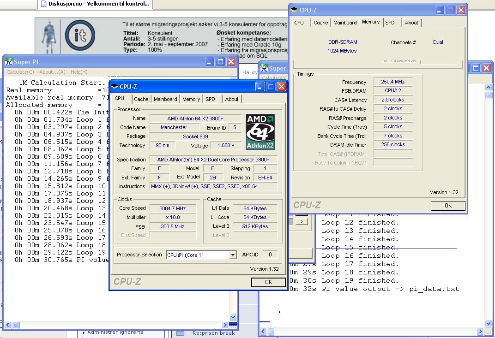
Task: Click the CPU-Z chip icon in Memory window title
Action: coord(294,10)
